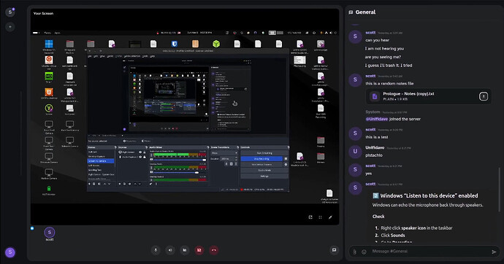
Task: Add a source with plus icon
Action: point(120,184)
